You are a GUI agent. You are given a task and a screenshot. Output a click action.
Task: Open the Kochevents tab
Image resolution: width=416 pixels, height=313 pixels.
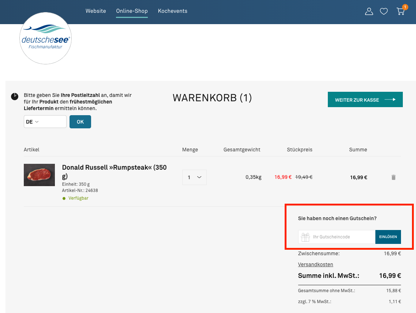coord(173,11)
